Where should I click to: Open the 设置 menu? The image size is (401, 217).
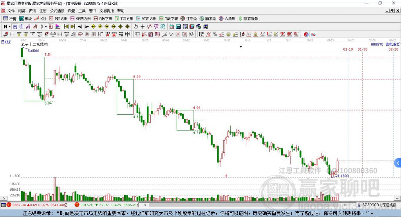[x=71, y=11]
